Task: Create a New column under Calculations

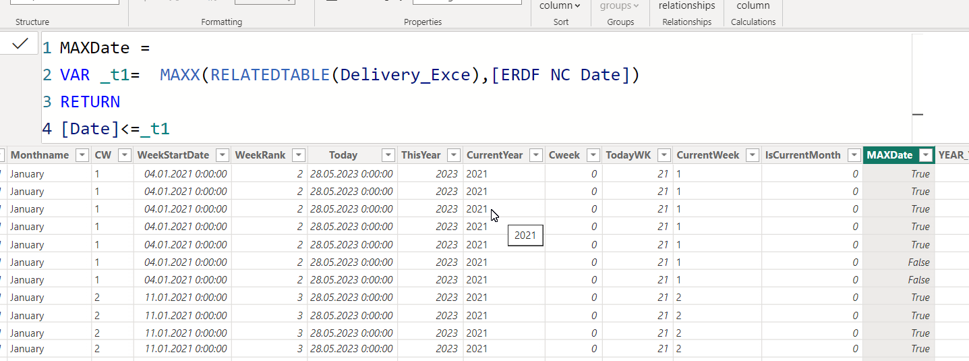Action: [753, 6]
